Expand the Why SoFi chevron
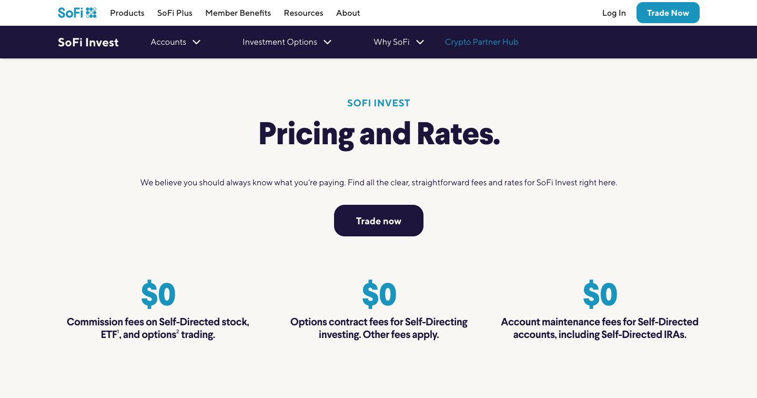The width and height of the screenshot is (757, 398). [420, 42]
